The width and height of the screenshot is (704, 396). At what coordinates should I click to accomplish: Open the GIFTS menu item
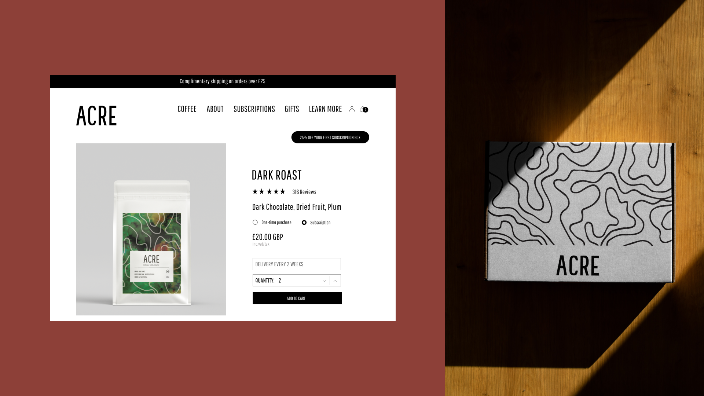point(292,109)
